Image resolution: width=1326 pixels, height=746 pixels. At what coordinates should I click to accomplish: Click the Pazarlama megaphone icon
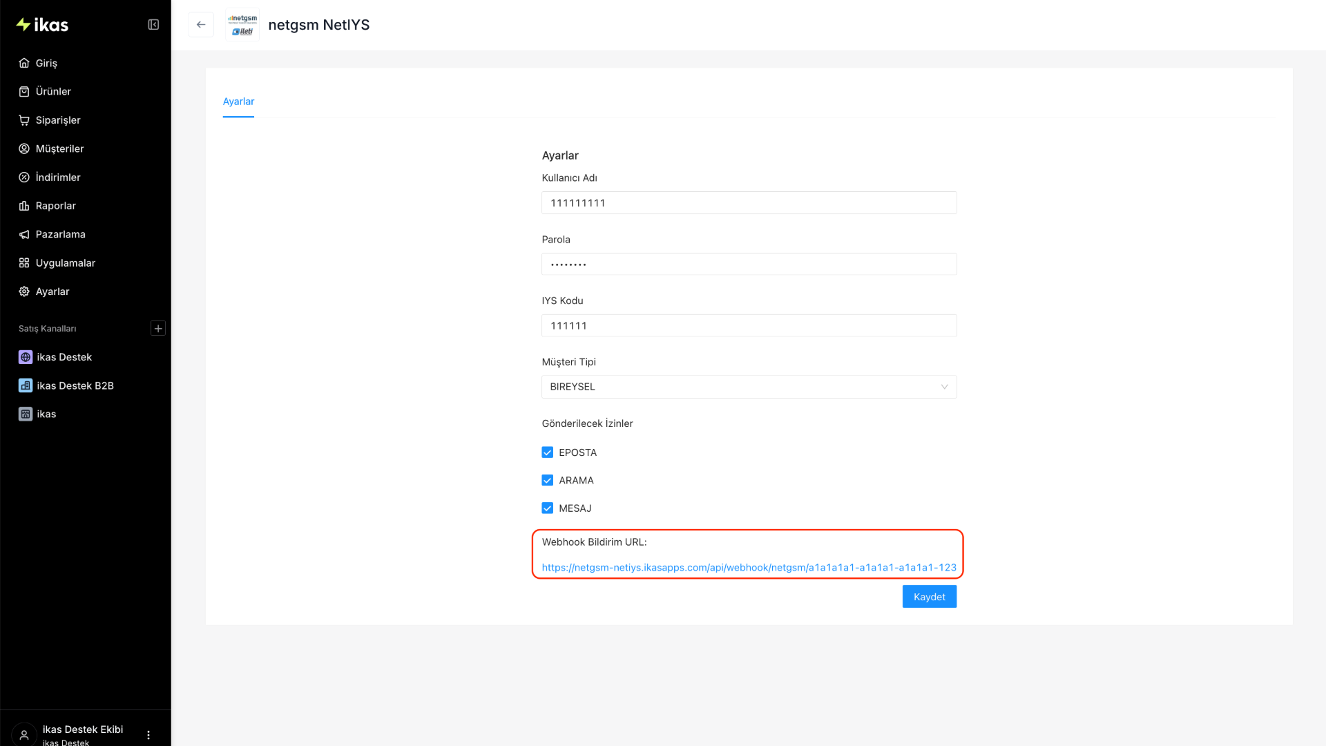(x=24, y=234)
